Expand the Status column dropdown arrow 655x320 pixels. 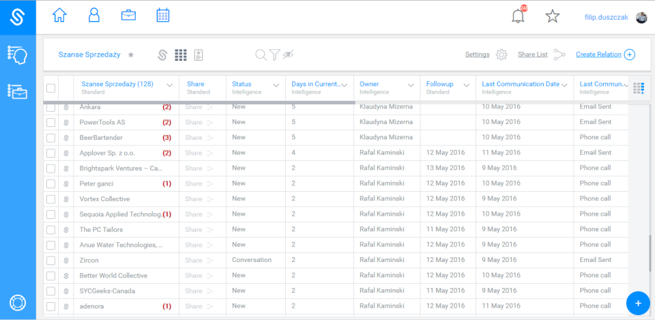[x=276, y=85]
